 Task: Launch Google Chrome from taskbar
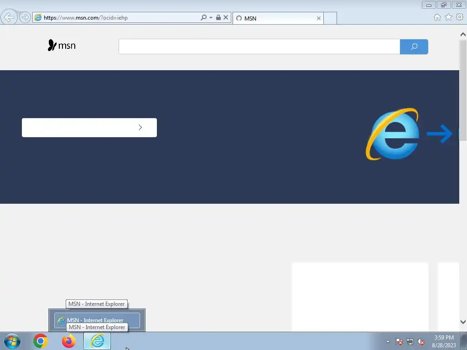pos(41,341)
